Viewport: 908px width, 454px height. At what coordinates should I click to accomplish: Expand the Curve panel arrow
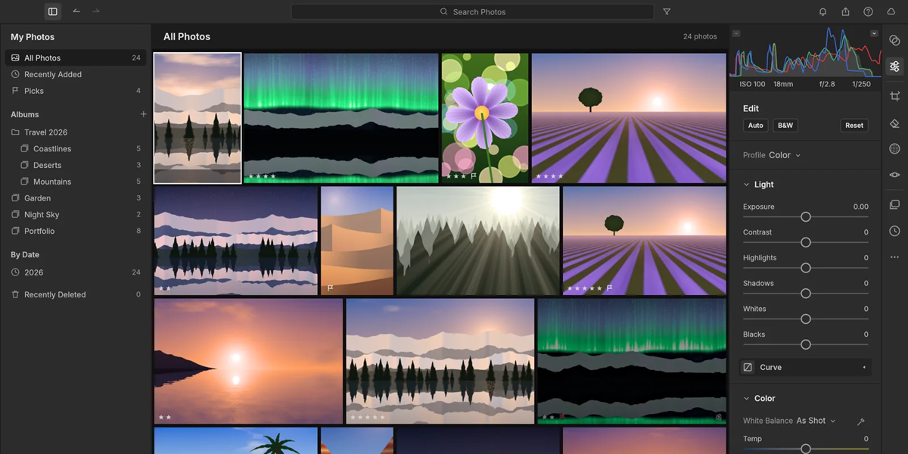click(x=864, y=368)
